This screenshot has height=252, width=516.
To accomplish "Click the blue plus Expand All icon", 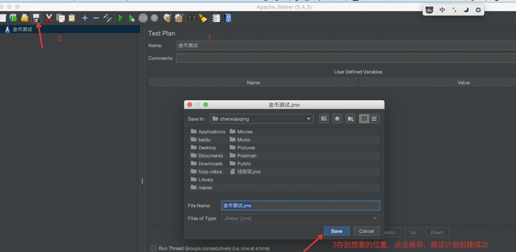I will click(x=85, y=18).
